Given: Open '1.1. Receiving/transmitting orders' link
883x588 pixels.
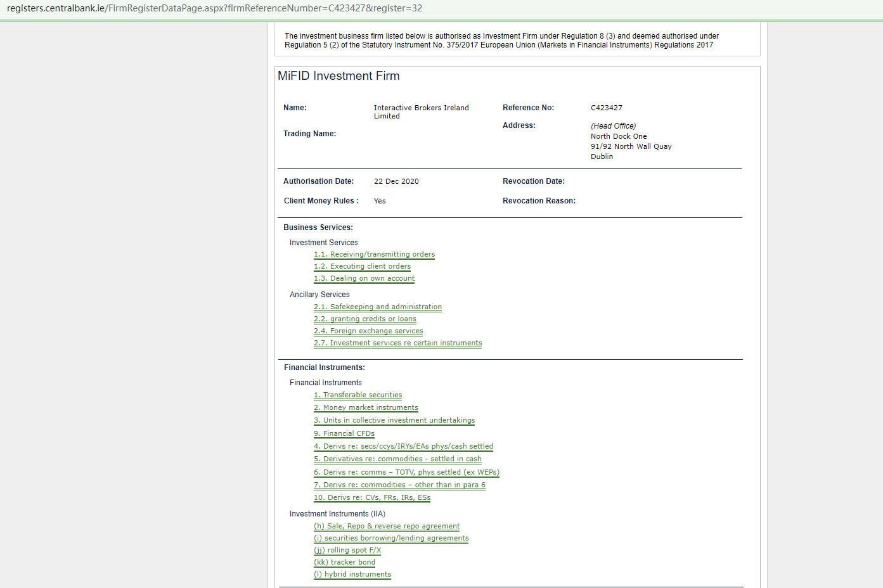Looking at the screenshot, I should tap(374, 254).
